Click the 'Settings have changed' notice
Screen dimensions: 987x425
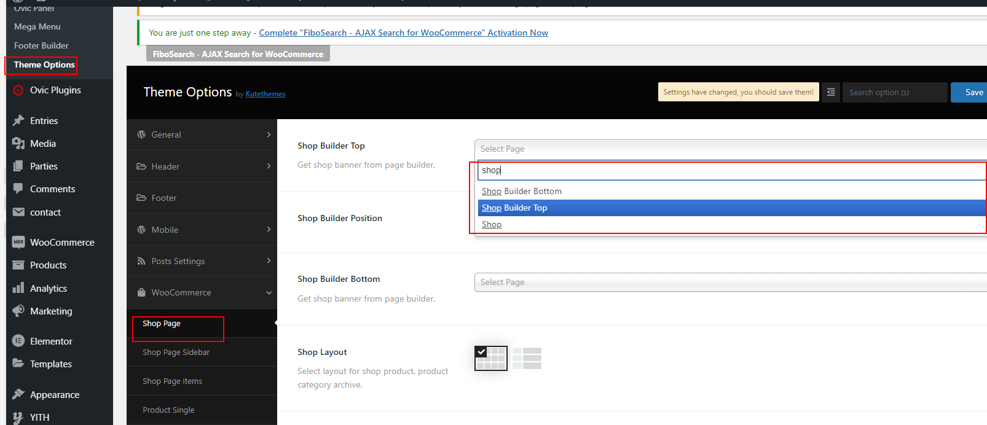(739, 92)
